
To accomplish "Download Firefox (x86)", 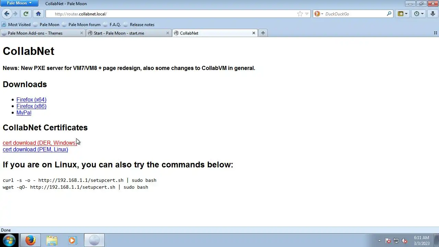I will pos(31,106).
